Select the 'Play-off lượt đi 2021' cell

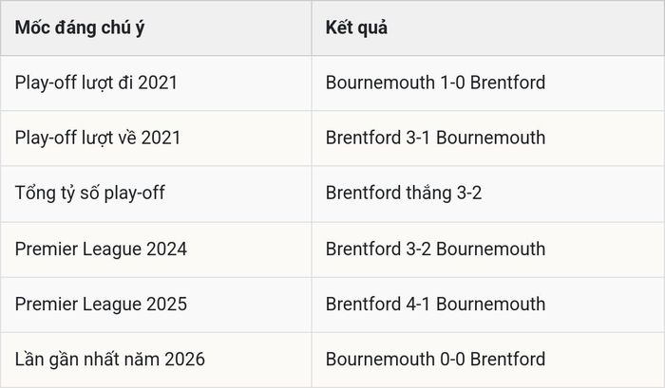(156, 83)
